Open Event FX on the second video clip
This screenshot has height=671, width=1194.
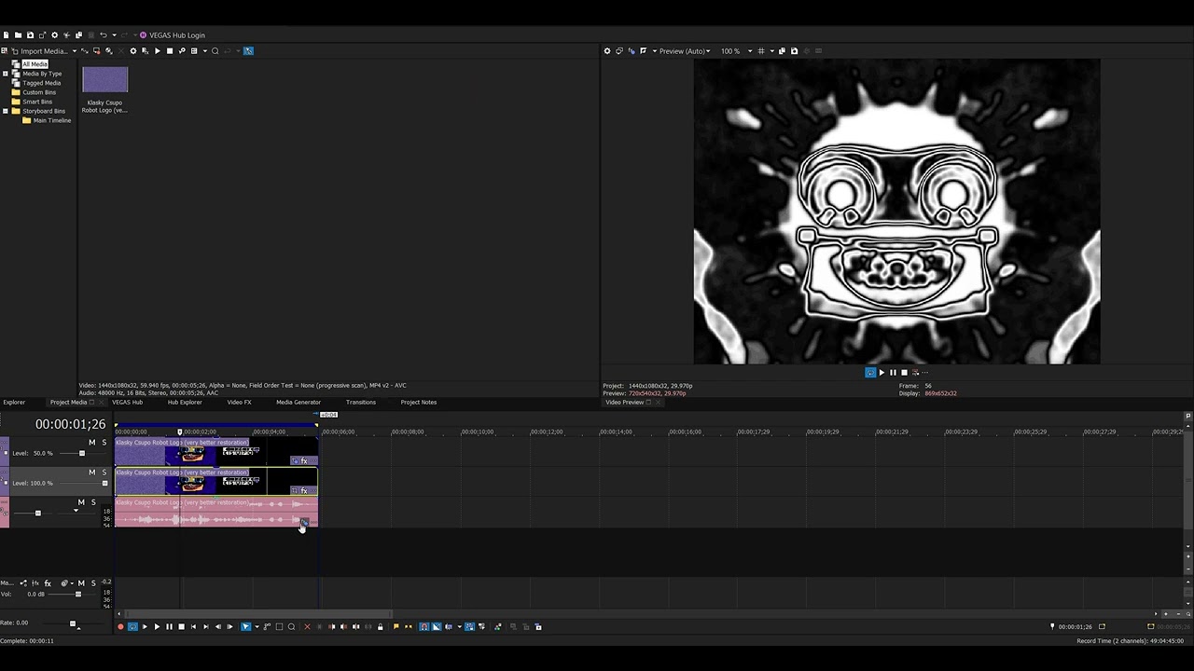(303, 490)
